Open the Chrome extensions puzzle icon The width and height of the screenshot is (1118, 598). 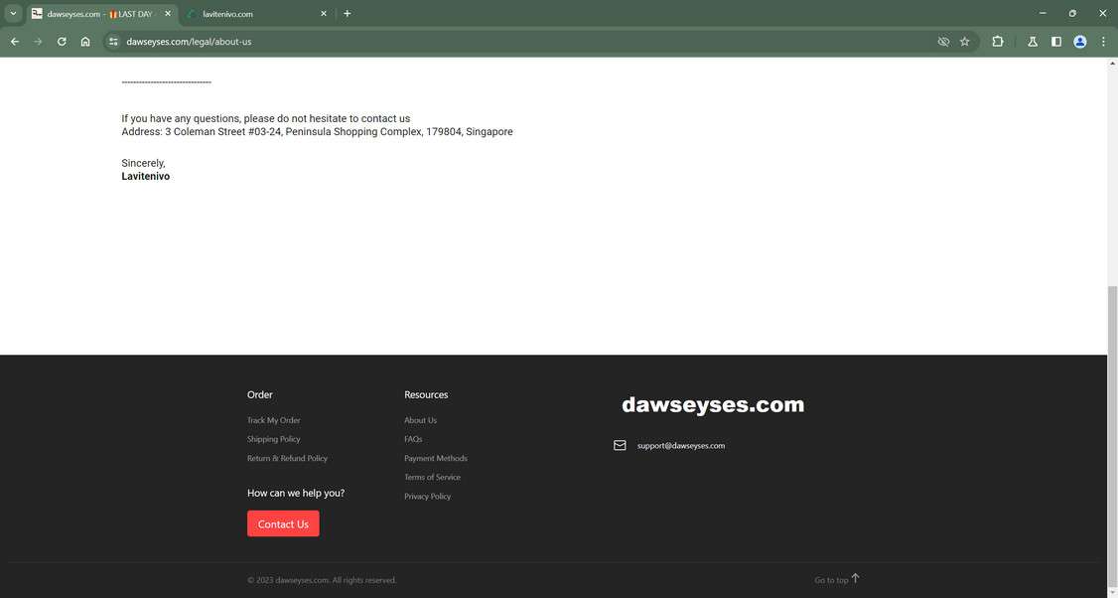997,41
